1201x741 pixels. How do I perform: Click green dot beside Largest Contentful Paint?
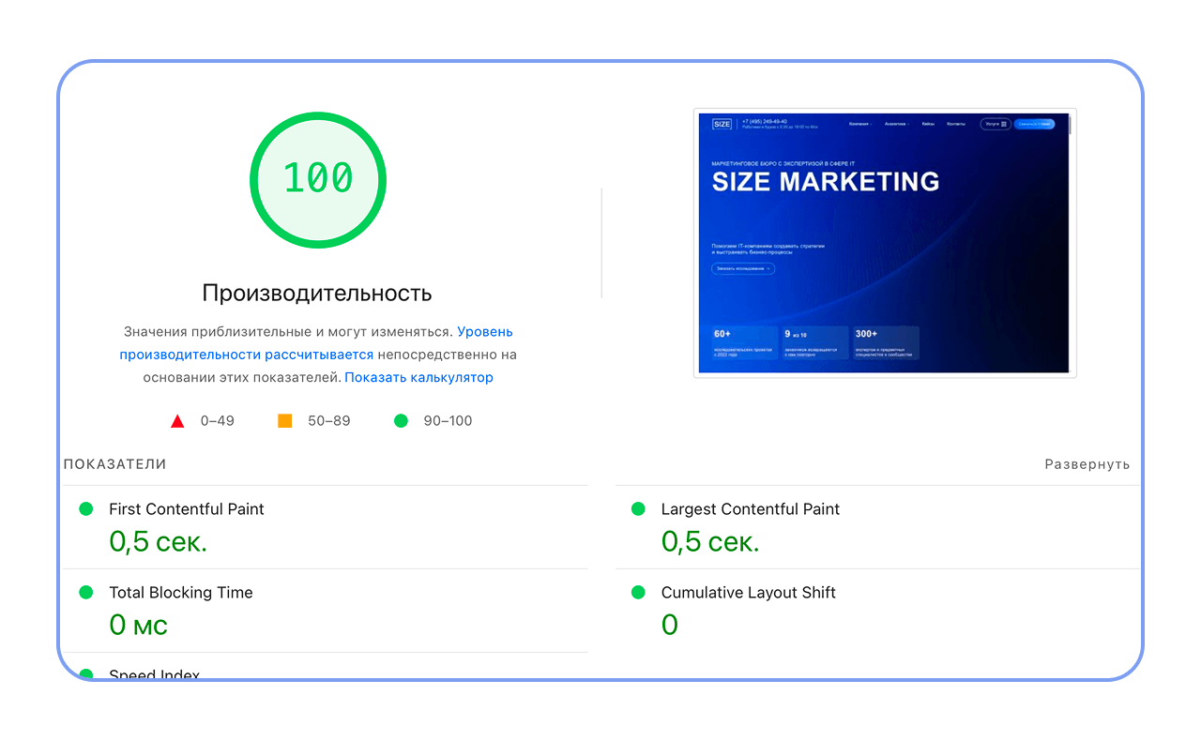point(638,508)
